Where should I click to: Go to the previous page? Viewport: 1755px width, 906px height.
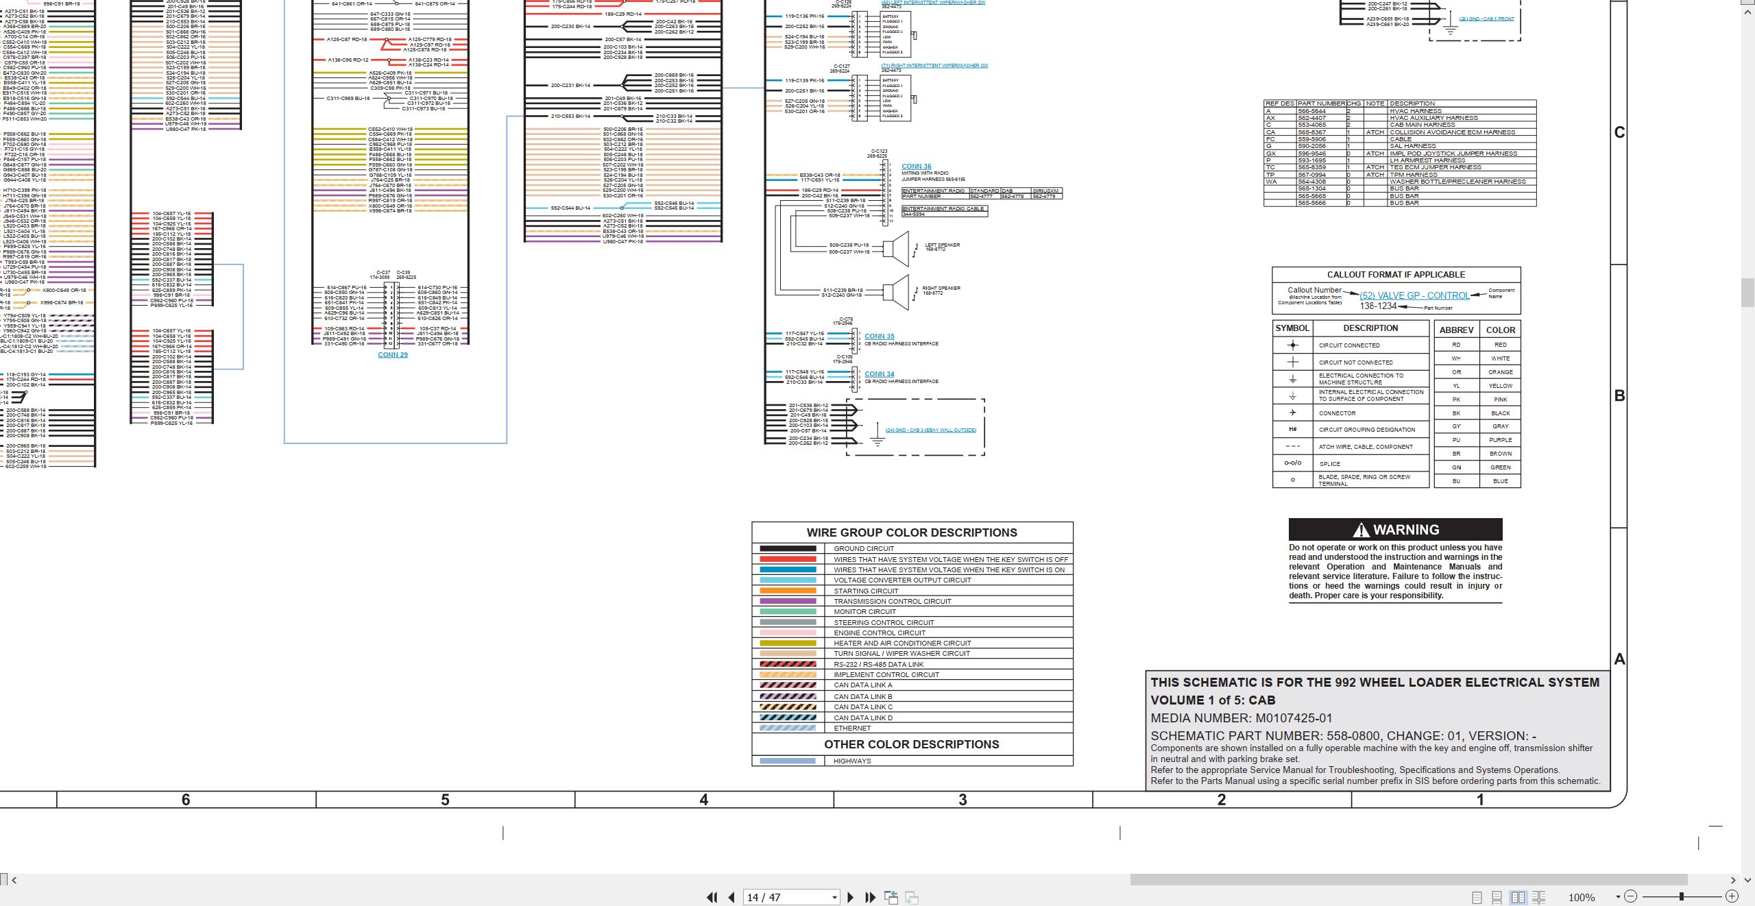[731, 897]
